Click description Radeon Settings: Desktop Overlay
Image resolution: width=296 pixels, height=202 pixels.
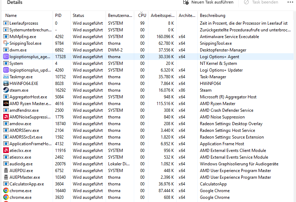[231, 124]
